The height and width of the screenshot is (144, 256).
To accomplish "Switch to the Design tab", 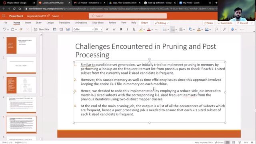I will (x=50, y=23).
